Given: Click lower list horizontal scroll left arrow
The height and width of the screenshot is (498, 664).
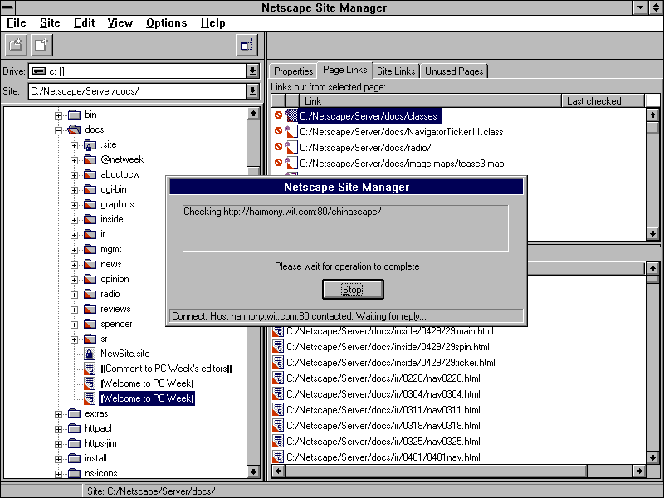Looking at the screenshot, I should [278, 471].
